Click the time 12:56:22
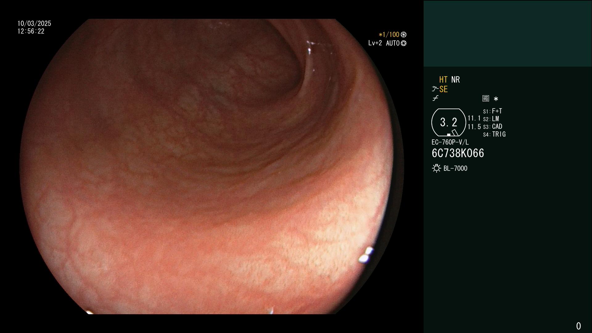 [31, 31]
